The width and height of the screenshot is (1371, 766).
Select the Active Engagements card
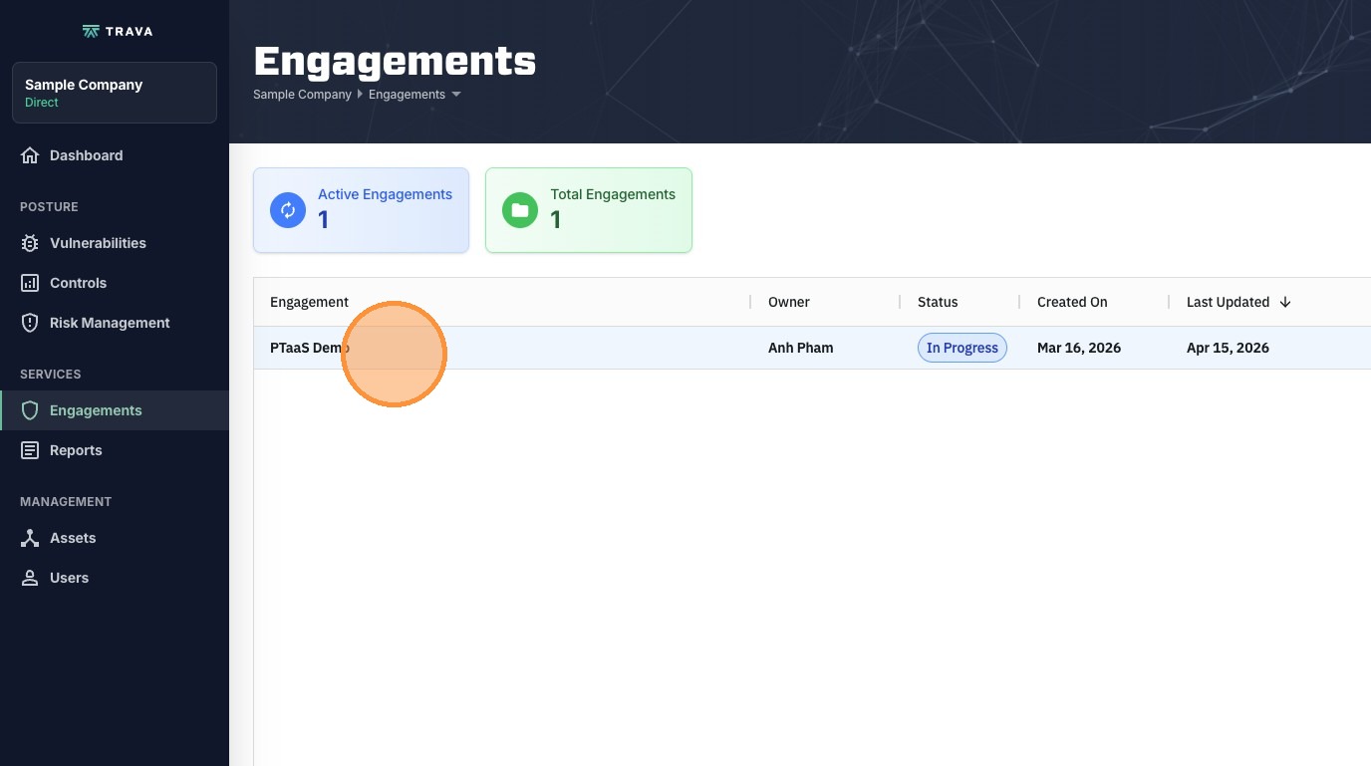point(361,210)
